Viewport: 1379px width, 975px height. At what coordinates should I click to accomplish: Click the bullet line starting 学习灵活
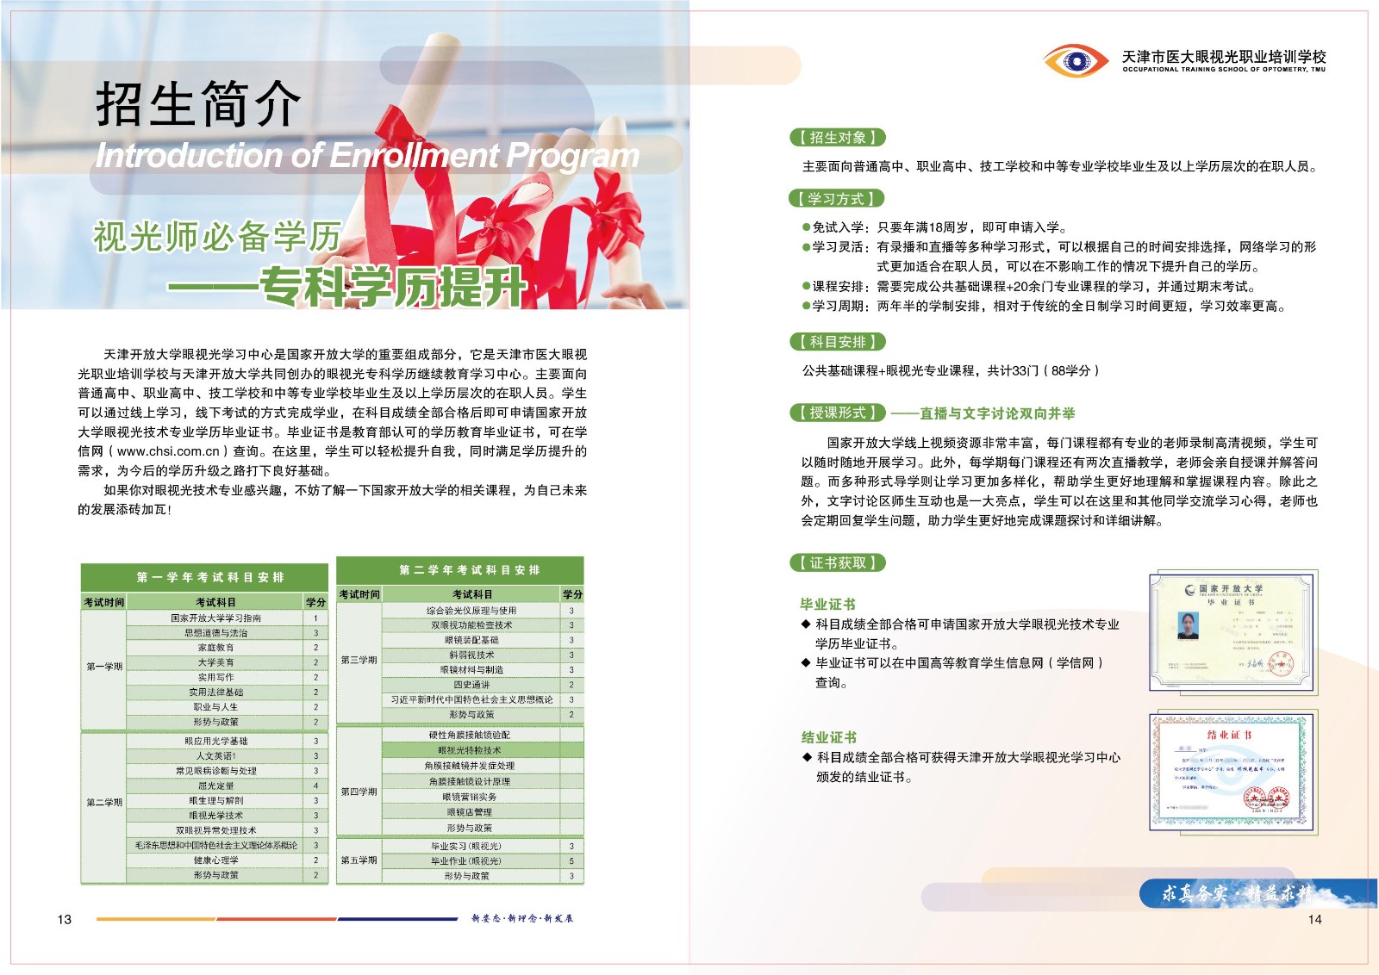click(1059, 257)
